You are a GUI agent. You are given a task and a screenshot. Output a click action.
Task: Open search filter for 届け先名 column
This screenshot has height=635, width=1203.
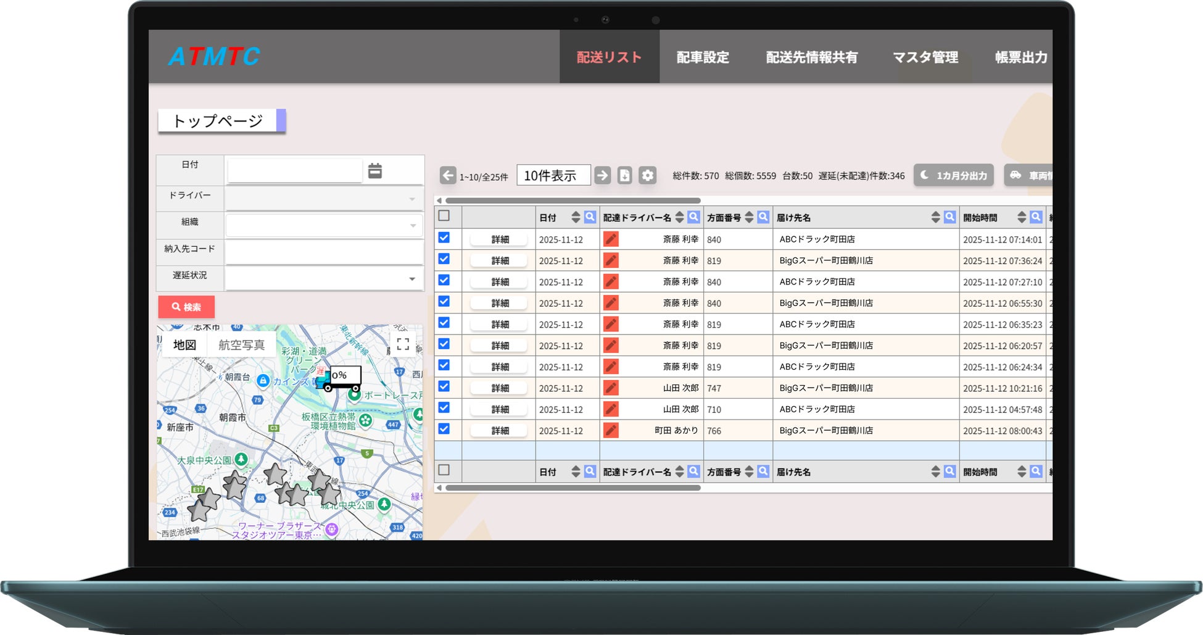[x=949, y=217]
